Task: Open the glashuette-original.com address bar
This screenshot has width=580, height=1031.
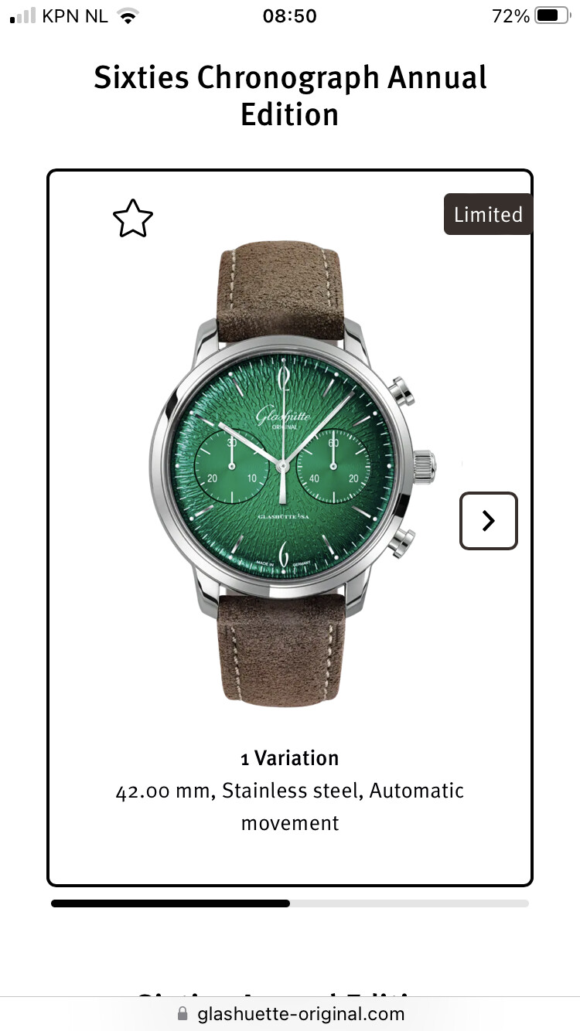Action: (x=290, y=1013)
